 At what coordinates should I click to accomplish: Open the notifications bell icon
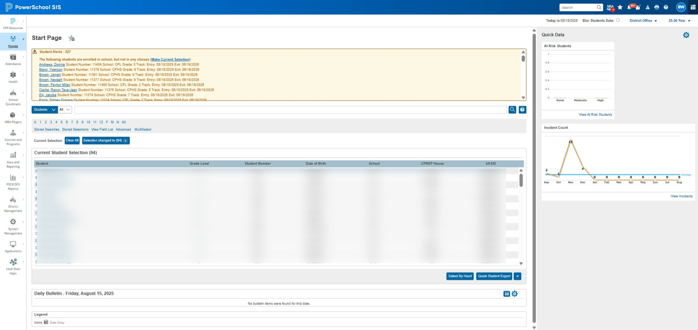(x=630, y=7)
